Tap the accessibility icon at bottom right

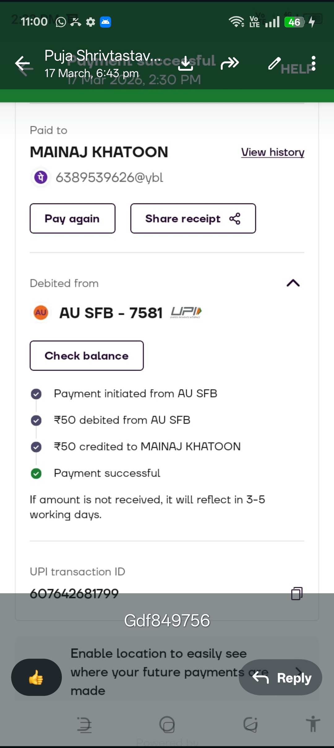click(x=313, y=724)
